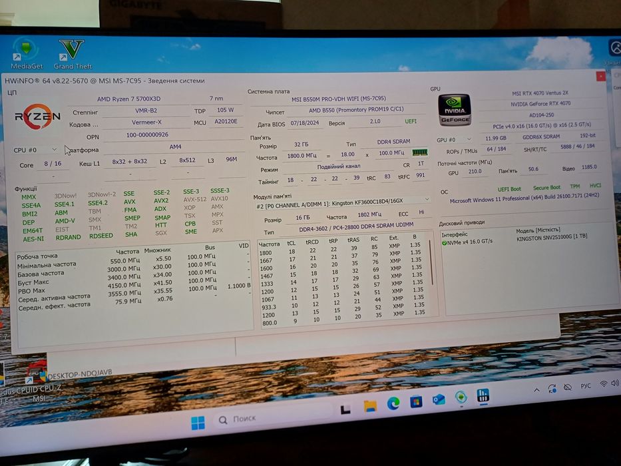621x466 pixels.
Task: Click the Буст Макс frequency row
Action: coord(134,278)
